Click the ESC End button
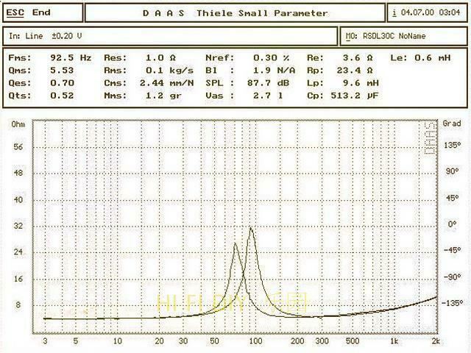471x353 pixels. 43,13
